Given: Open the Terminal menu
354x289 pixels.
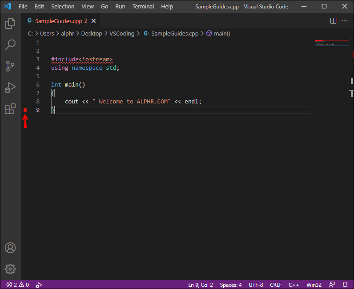Looking at the screenshot, I should point(143,7).
